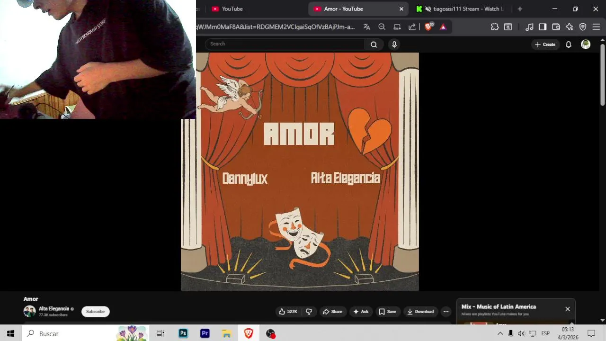Open the Brave Wallet icon
606x341 pixels.
556,27
